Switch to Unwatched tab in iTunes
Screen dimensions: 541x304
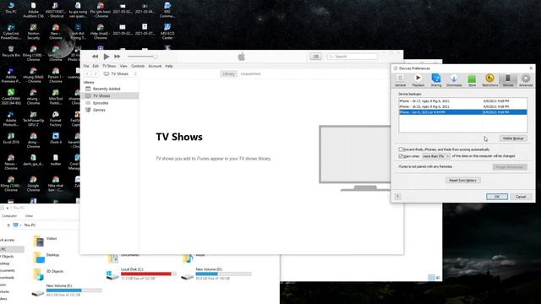(x=250, y=73)
